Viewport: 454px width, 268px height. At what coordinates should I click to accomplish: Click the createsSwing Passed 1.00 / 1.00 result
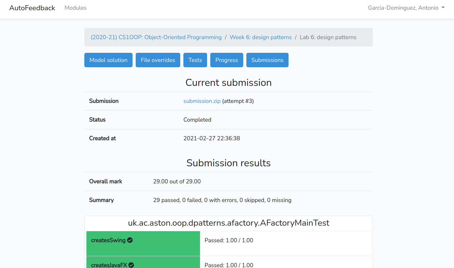[x=229, y=240]
